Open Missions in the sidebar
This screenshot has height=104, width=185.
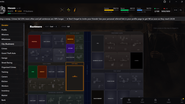(x=12, y=35)
